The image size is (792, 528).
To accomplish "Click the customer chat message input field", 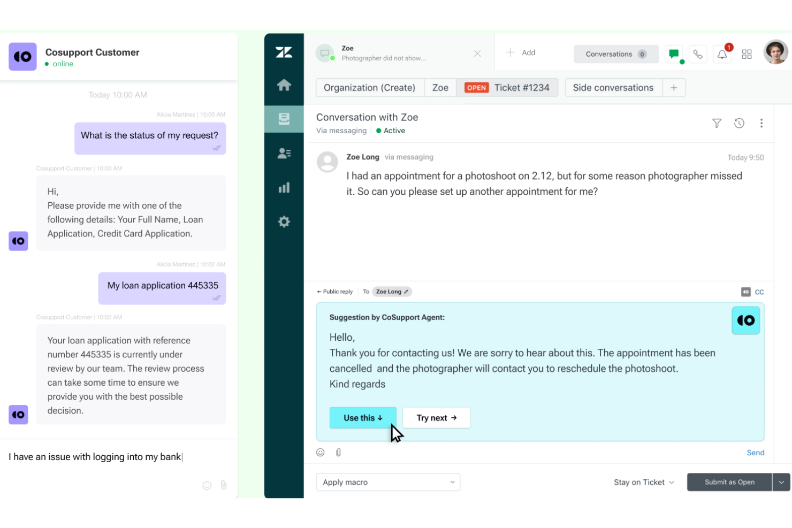I will [x=119, y=457].
